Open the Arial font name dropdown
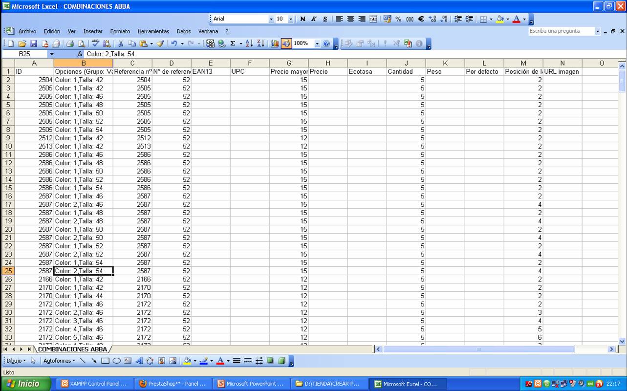 pyautogui.click(x=271, y=19)
